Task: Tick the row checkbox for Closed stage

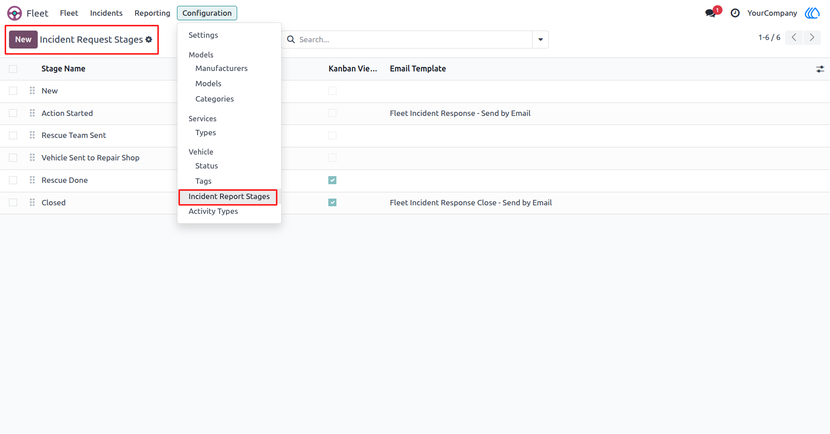Action: click(13, 203)
